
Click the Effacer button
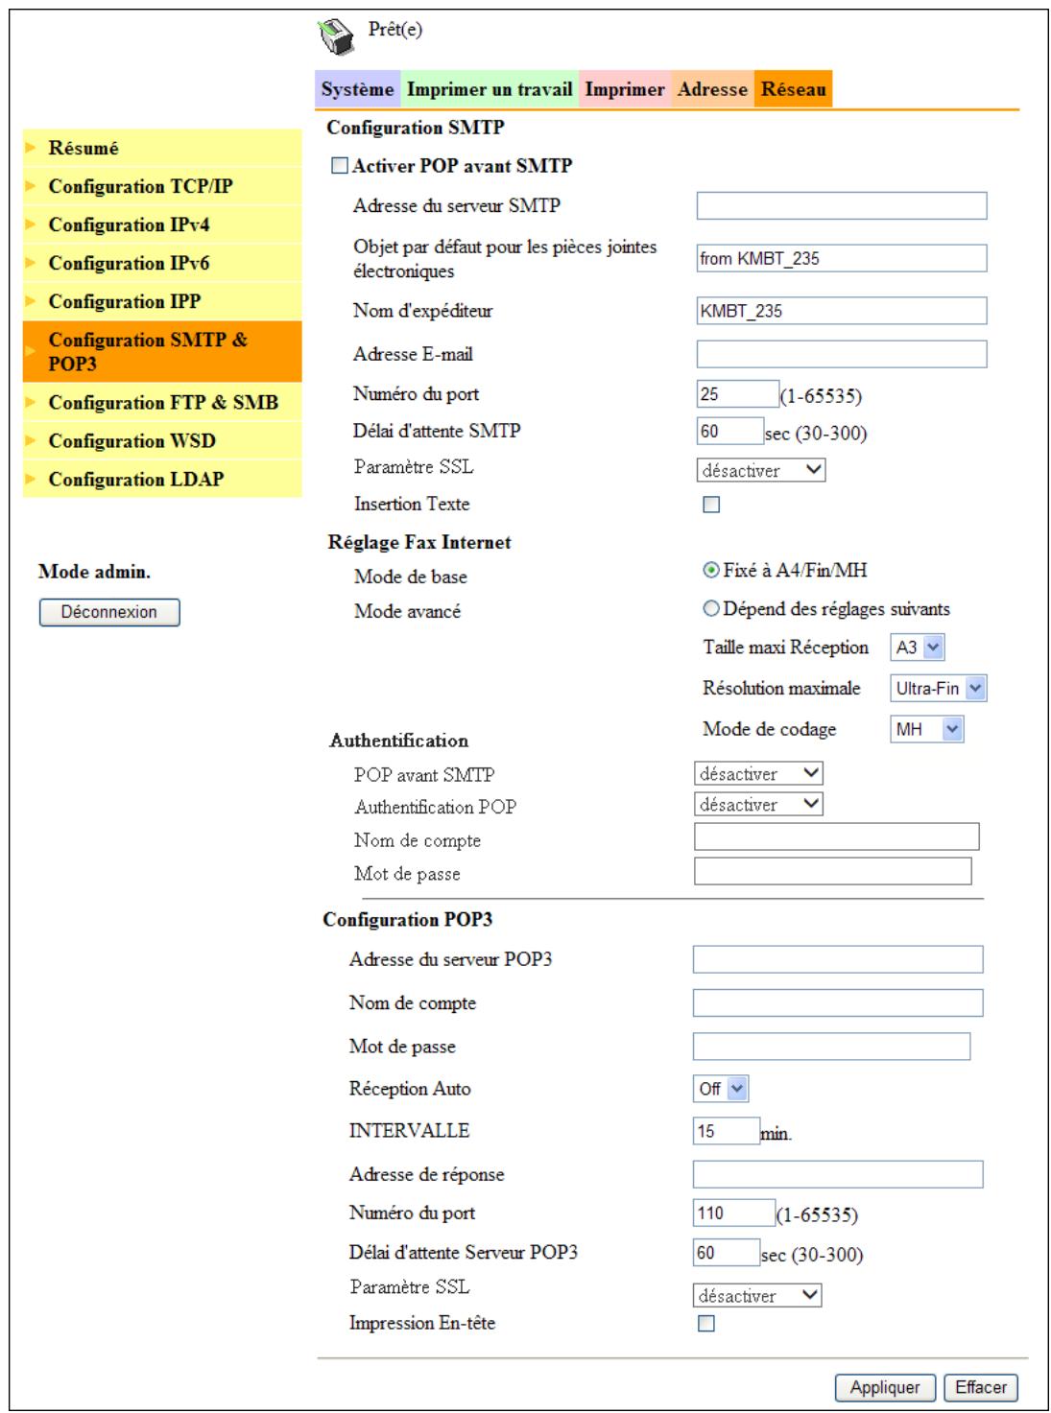point(981,1387)
